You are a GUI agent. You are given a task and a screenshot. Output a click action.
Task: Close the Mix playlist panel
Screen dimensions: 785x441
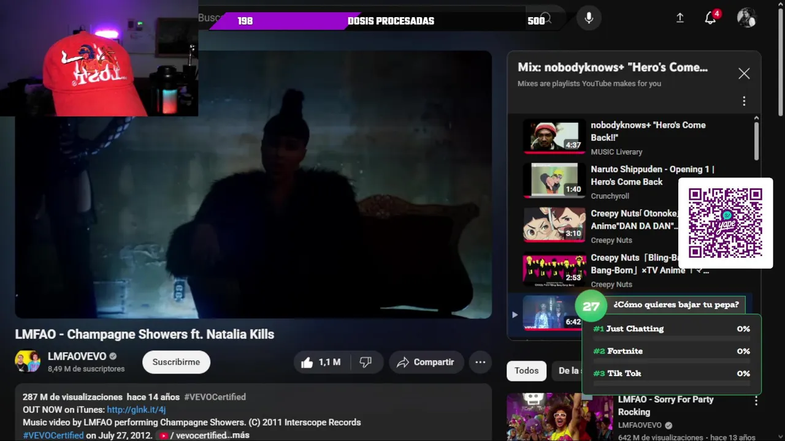click(x=744, y=73)
